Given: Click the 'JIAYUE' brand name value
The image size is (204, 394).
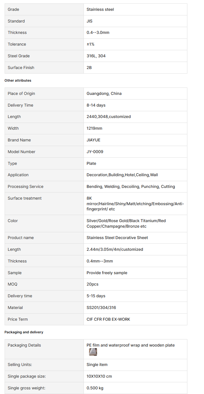Looking at the screenshot, I should [x=93, y=140].
